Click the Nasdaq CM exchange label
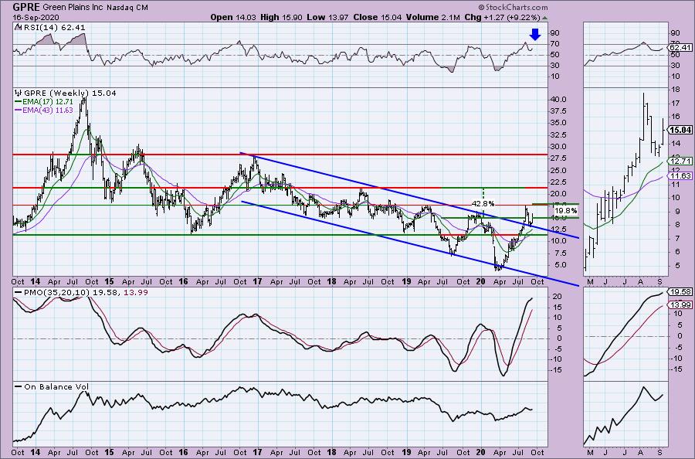The width and height of the screenshot is (695, 459). tap(127, 8)
